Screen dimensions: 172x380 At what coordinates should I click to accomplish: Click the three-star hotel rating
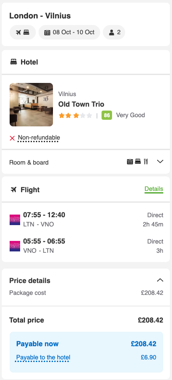point(75,115)
